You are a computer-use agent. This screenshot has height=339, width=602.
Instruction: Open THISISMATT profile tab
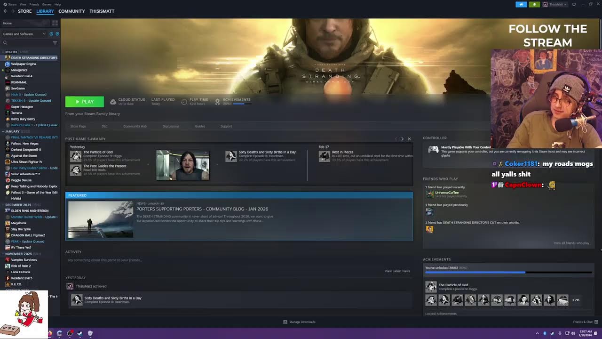pyautogui.click(x=102, y=11)
